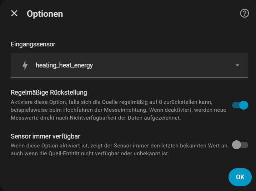Expand the Eingangssensor dropdown arrow
Screen dimensions: 256x191
pos(237,65)
